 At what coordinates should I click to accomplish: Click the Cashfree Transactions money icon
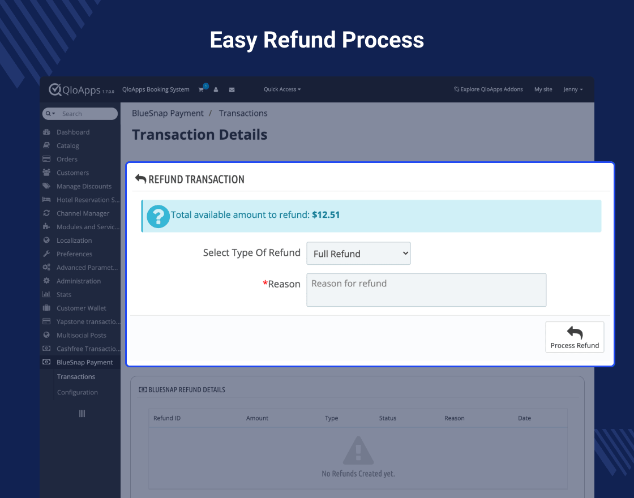click(x=46, y=349)
